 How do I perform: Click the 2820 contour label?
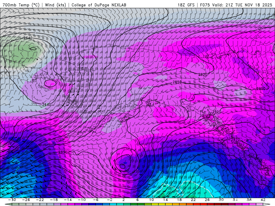click(203, 75)
